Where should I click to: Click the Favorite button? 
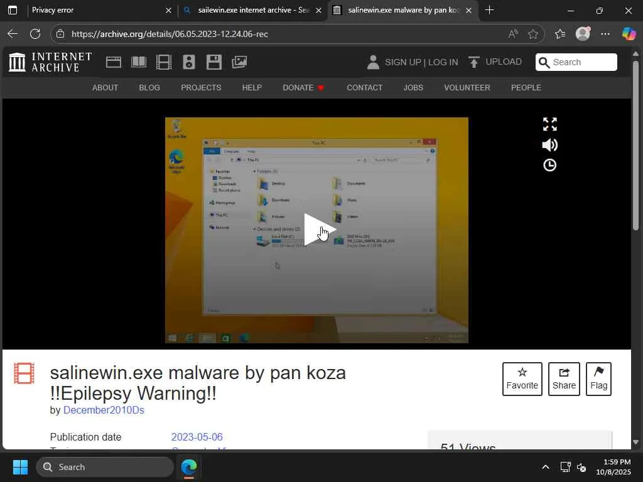click(x=522, y=379)
